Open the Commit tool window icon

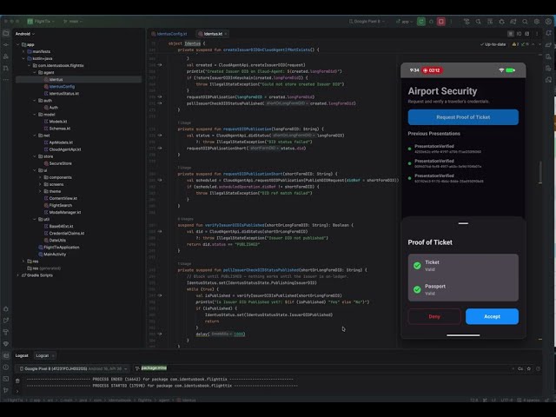6,45
